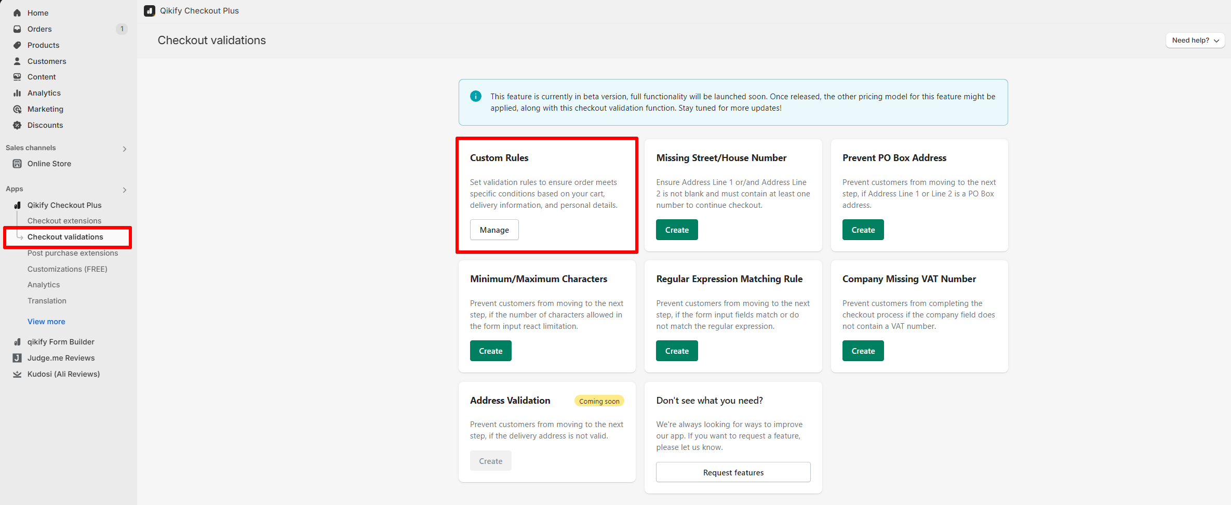This screenshot has width=1231, height=505.
Task: Open Marketing section label
Action: tap(45, 109)
